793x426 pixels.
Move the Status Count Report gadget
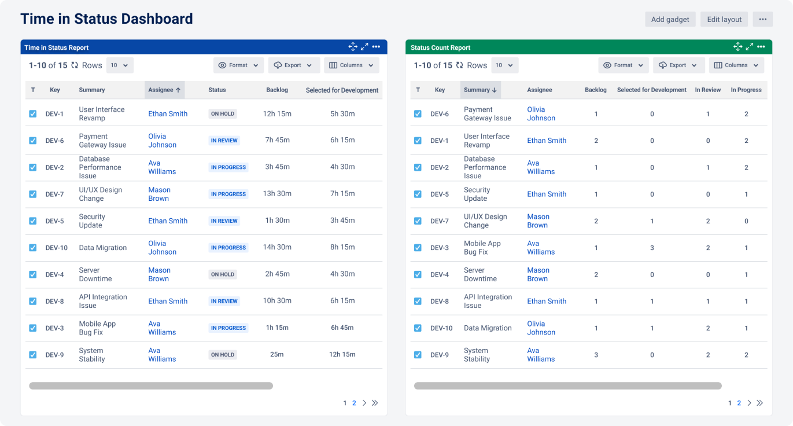[x=737, y=46]
